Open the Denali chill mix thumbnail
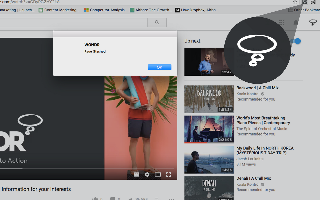The width and height of the screenshot is (320, 200). (x=209, y=188)
